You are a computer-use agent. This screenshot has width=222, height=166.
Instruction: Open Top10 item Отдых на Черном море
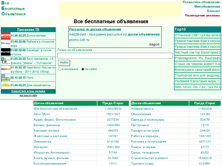198,64
